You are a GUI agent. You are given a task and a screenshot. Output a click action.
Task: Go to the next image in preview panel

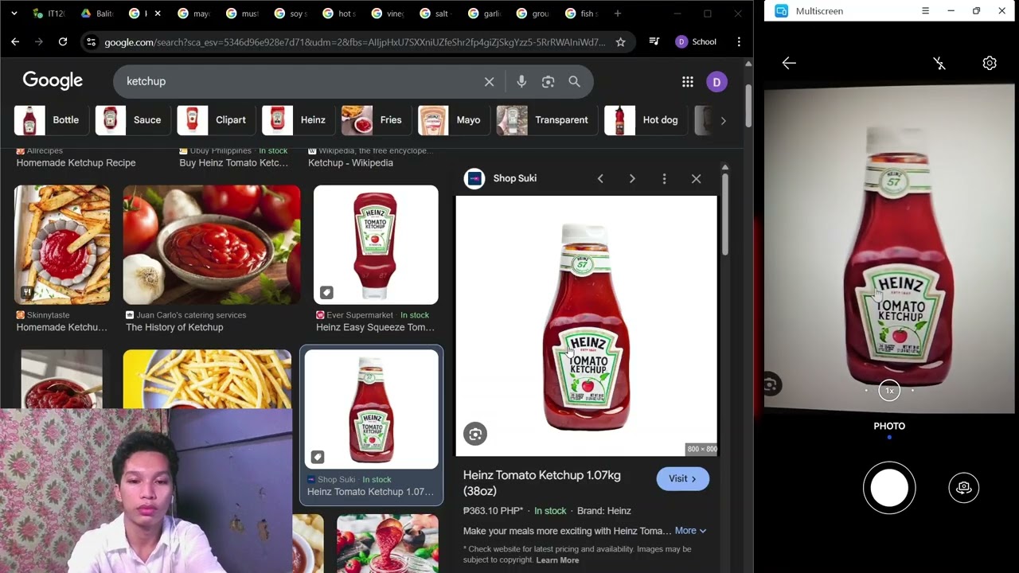[632, 178]
